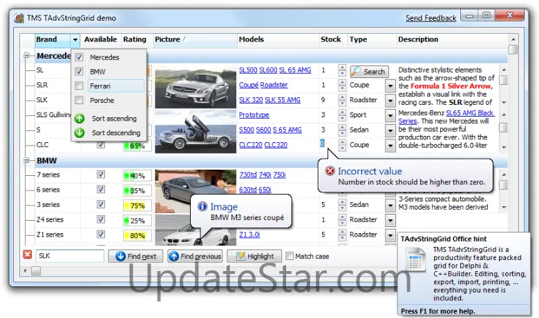Click the red error icon in Incorrect value balloon
This screenshot has width=539, height=318.
click(330, 171)
